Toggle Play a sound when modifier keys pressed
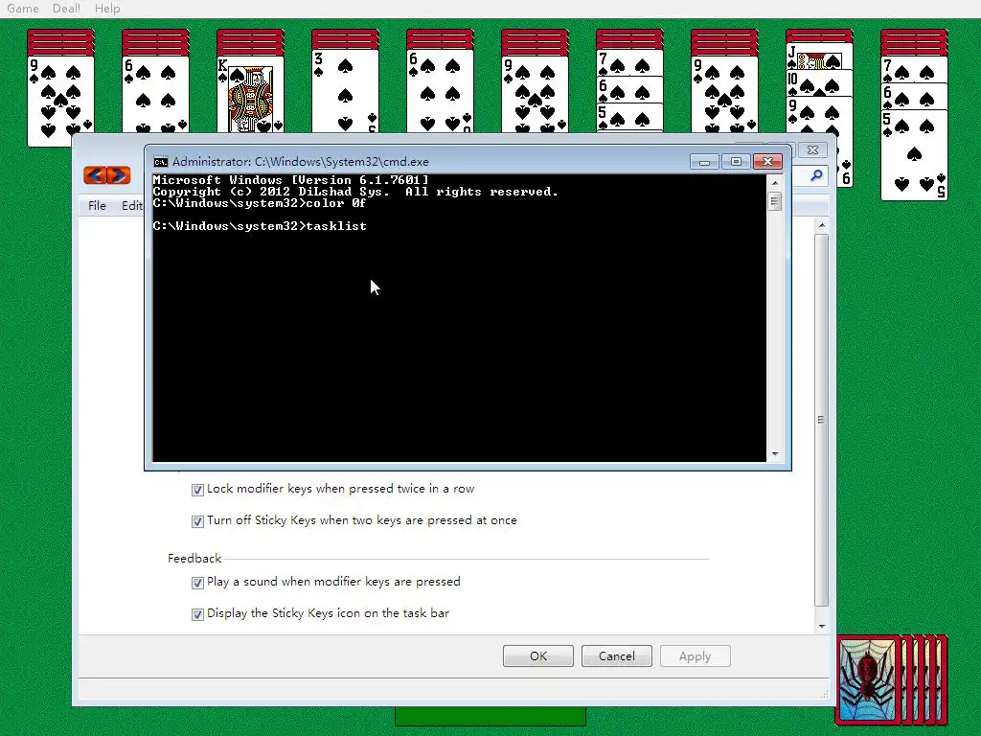Viewport: 981px width, 736px height. coord(197,583)
